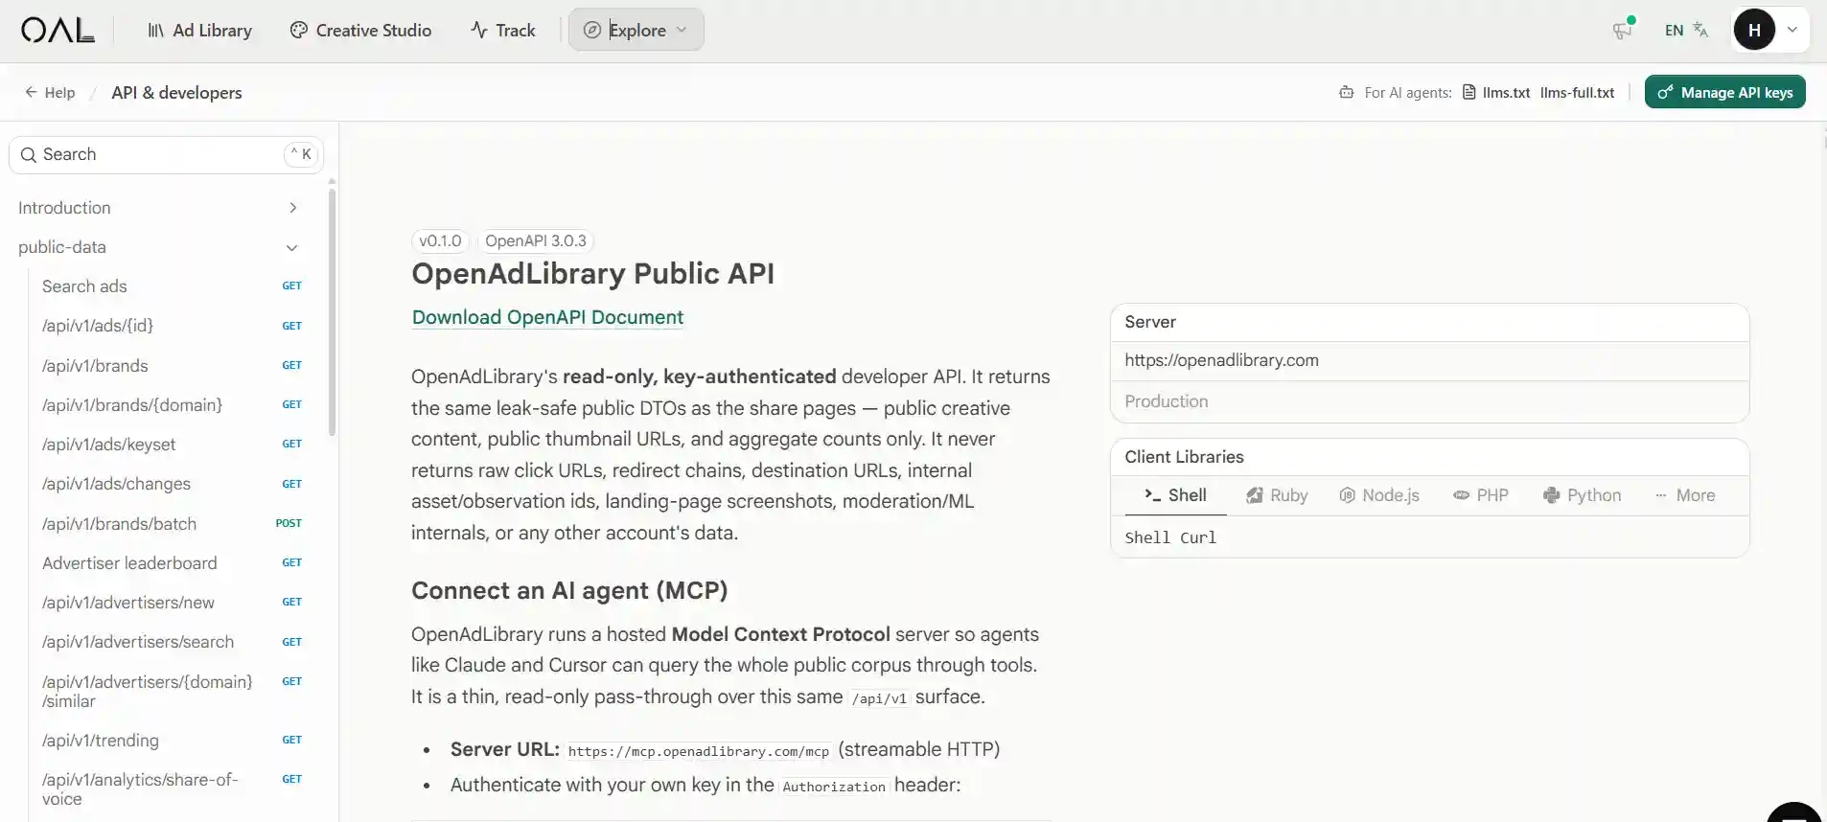Viewport: 1827px width, 822px height.
Task: Change language with the EN translate icon
Action: point(1686,30)
